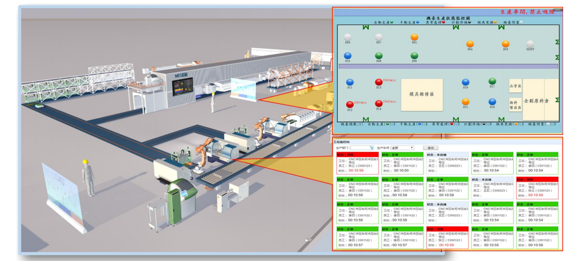Click the orange D15 machine indicator

click(x=466, y=102)
